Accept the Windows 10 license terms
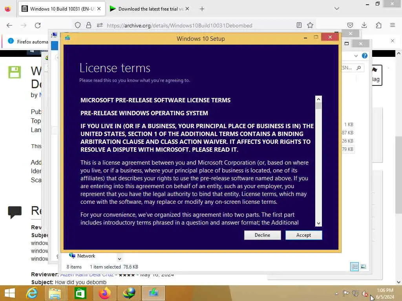402x301 pixels. point(303,235)
